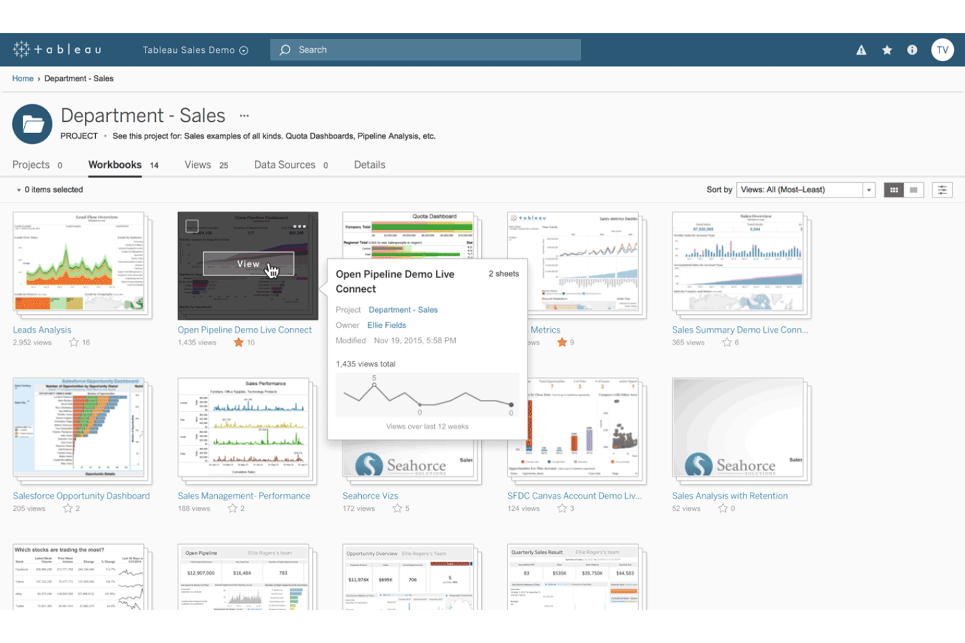Screen dimensions: 965x643
Task: Open Data Sources tab
Action: (291, 165)
